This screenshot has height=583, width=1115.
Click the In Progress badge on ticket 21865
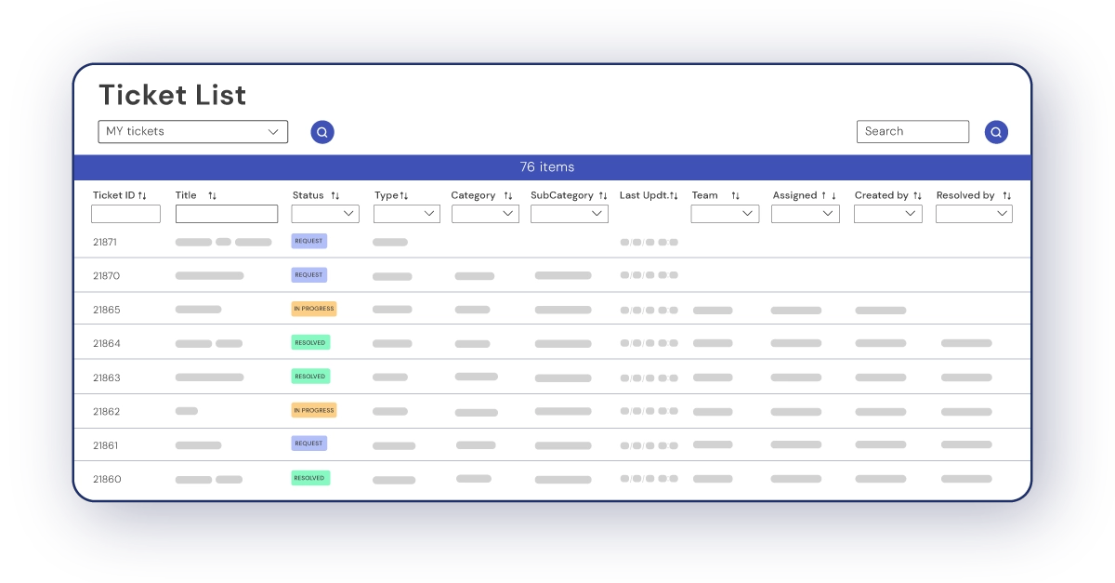point(314,309)
